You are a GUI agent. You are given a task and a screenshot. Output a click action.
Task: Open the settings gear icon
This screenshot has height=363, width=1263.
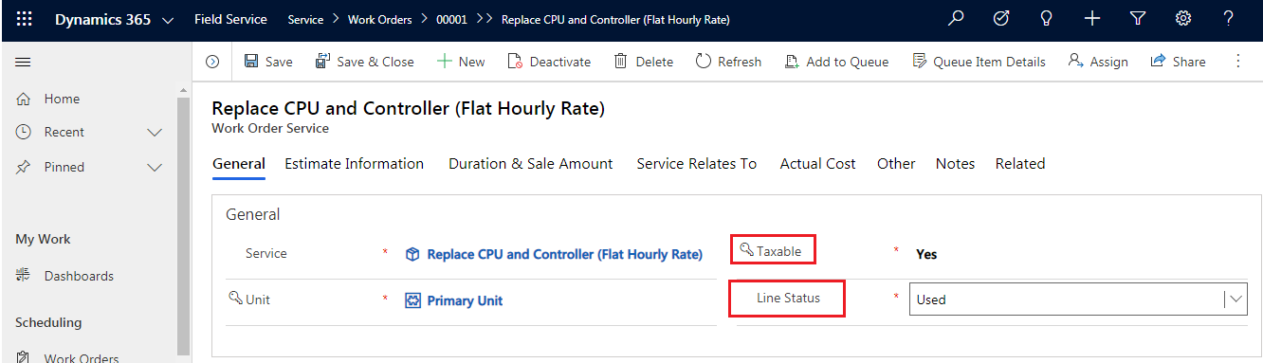click(1183, 18)
